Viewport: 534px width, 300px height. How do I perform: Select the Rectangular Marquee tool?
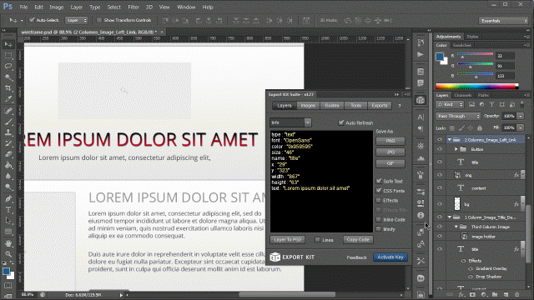[x=8, y=56]
